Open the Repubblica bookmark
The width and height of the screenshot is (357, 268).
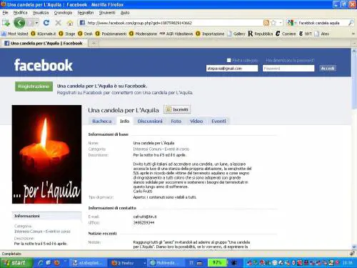pos(261,34)
